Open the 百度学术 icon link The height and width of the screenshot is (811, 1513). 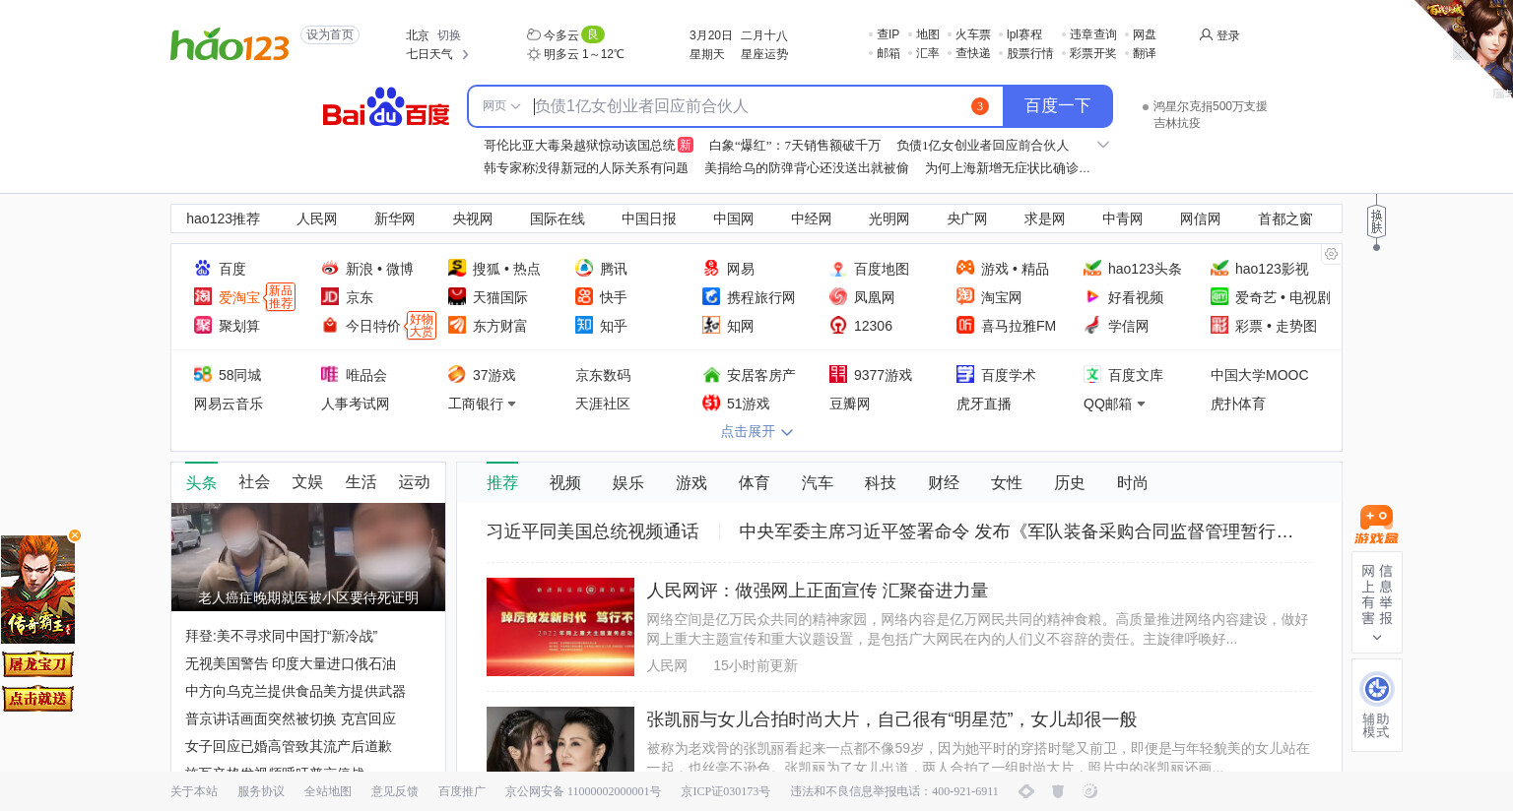965,374
